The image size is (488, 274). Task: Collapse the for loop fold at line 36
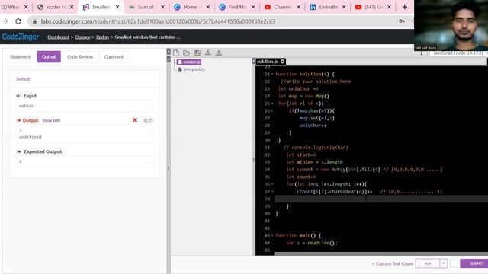[272, 184]
